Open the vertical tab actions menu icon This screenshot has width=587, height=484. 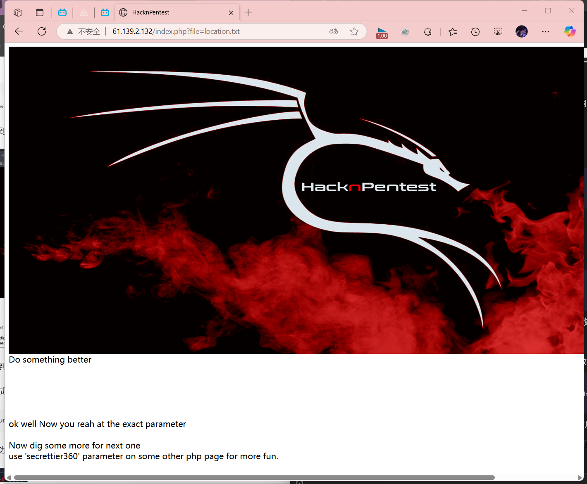40,12
